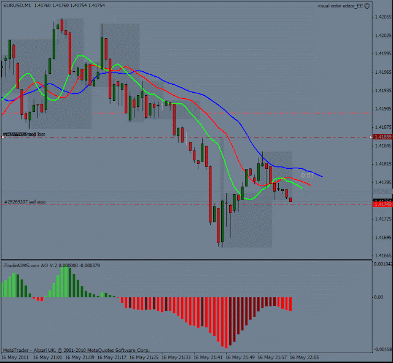393x363 pixels.
Task: Click the MetaTrader Alpari UK copyright text
Action: click(76, 350)
